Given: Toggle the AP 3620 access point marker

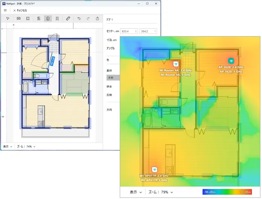Looking at the screenshot, I should (x=231, y=61).
